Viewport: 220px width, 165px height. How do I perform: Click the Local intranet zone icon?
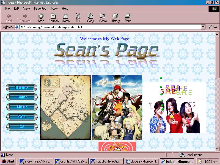tap(182, 155)
